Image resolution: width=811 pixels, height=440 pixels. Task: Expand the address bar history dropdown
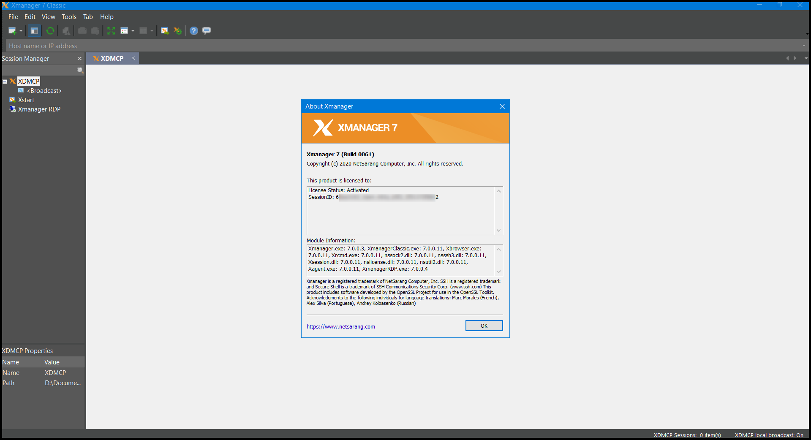pos(804,46)
